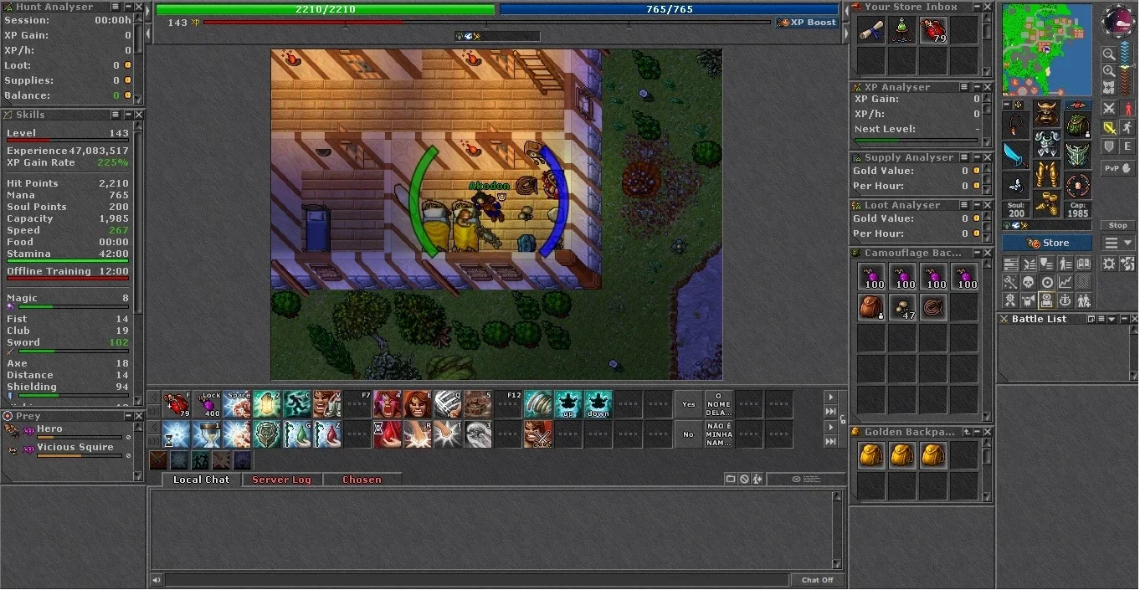Collapse the Skills panel header

click(x=128, y=115)
